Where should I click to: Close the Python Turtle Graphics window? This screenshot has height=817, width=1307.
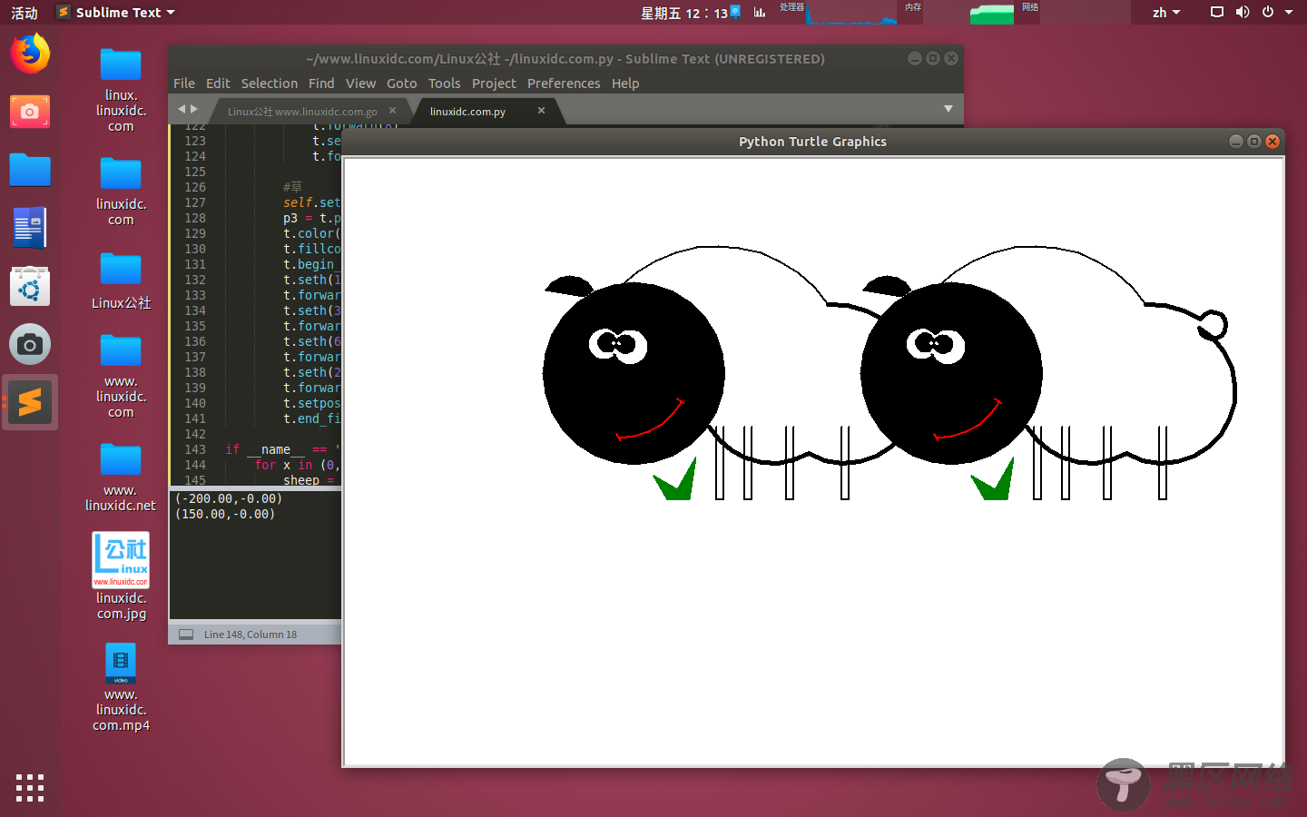[x=1273, y=142]
